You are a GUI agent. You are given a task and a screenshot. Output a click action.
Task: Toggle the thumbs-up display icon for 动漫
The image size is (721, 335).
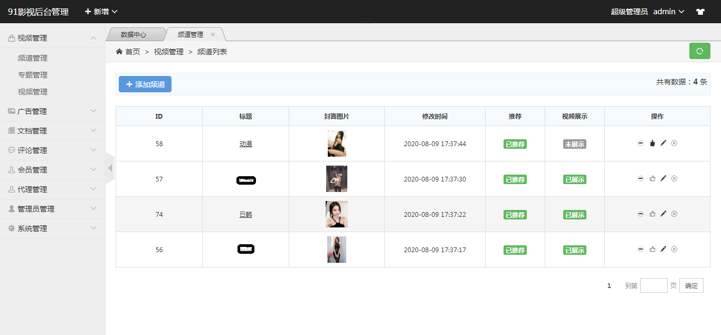[652, 143]
